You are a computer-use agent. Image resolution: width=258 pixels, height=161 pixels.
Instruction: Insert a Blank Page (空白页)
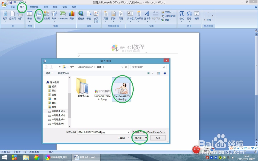click(x=12, y=16)
